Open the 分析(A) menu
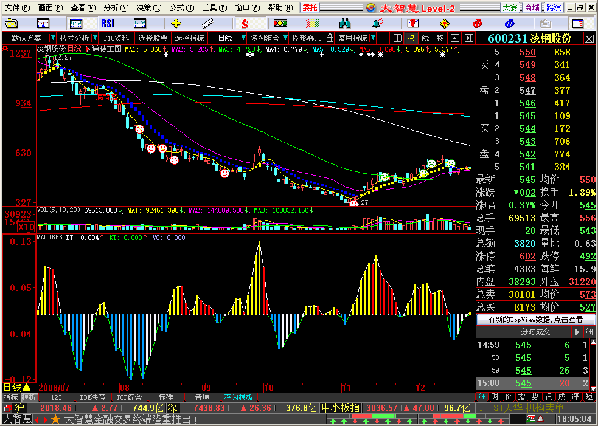 [x=116, y=8]
